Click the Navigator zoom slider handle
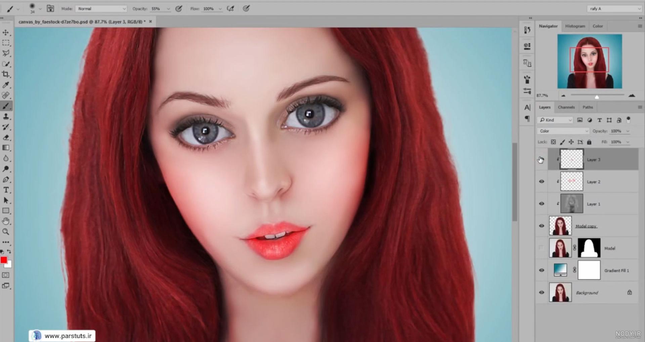The height and width of the screenshot is (342, 645). click(597, 97)
